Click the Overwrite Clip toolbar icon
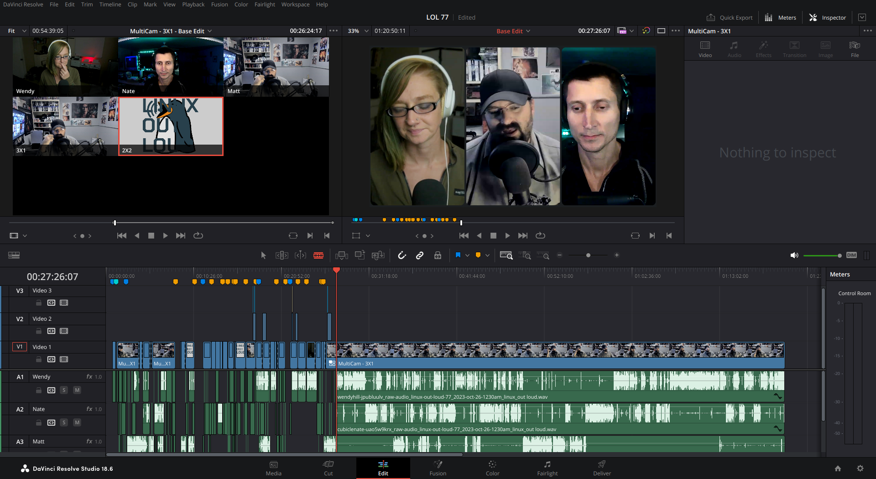 point(360,255)
